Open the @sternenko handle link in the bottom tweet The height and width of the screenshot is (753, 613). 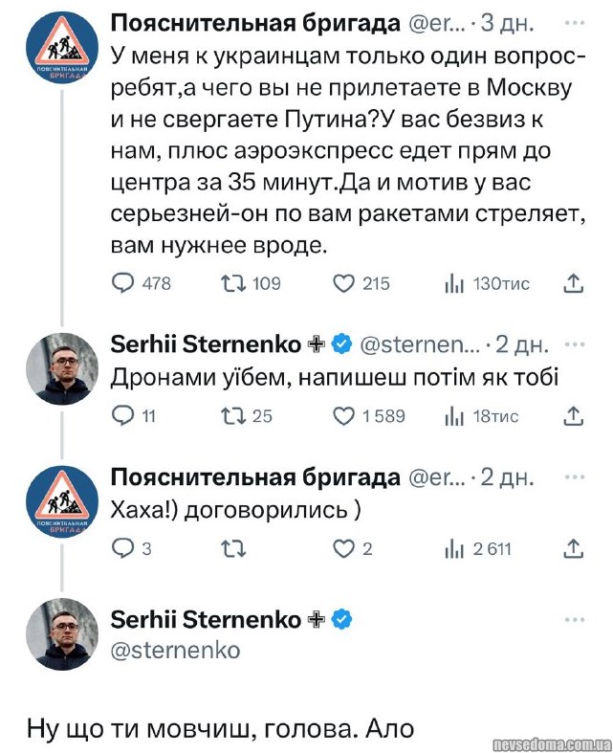[x=176, y=651]
